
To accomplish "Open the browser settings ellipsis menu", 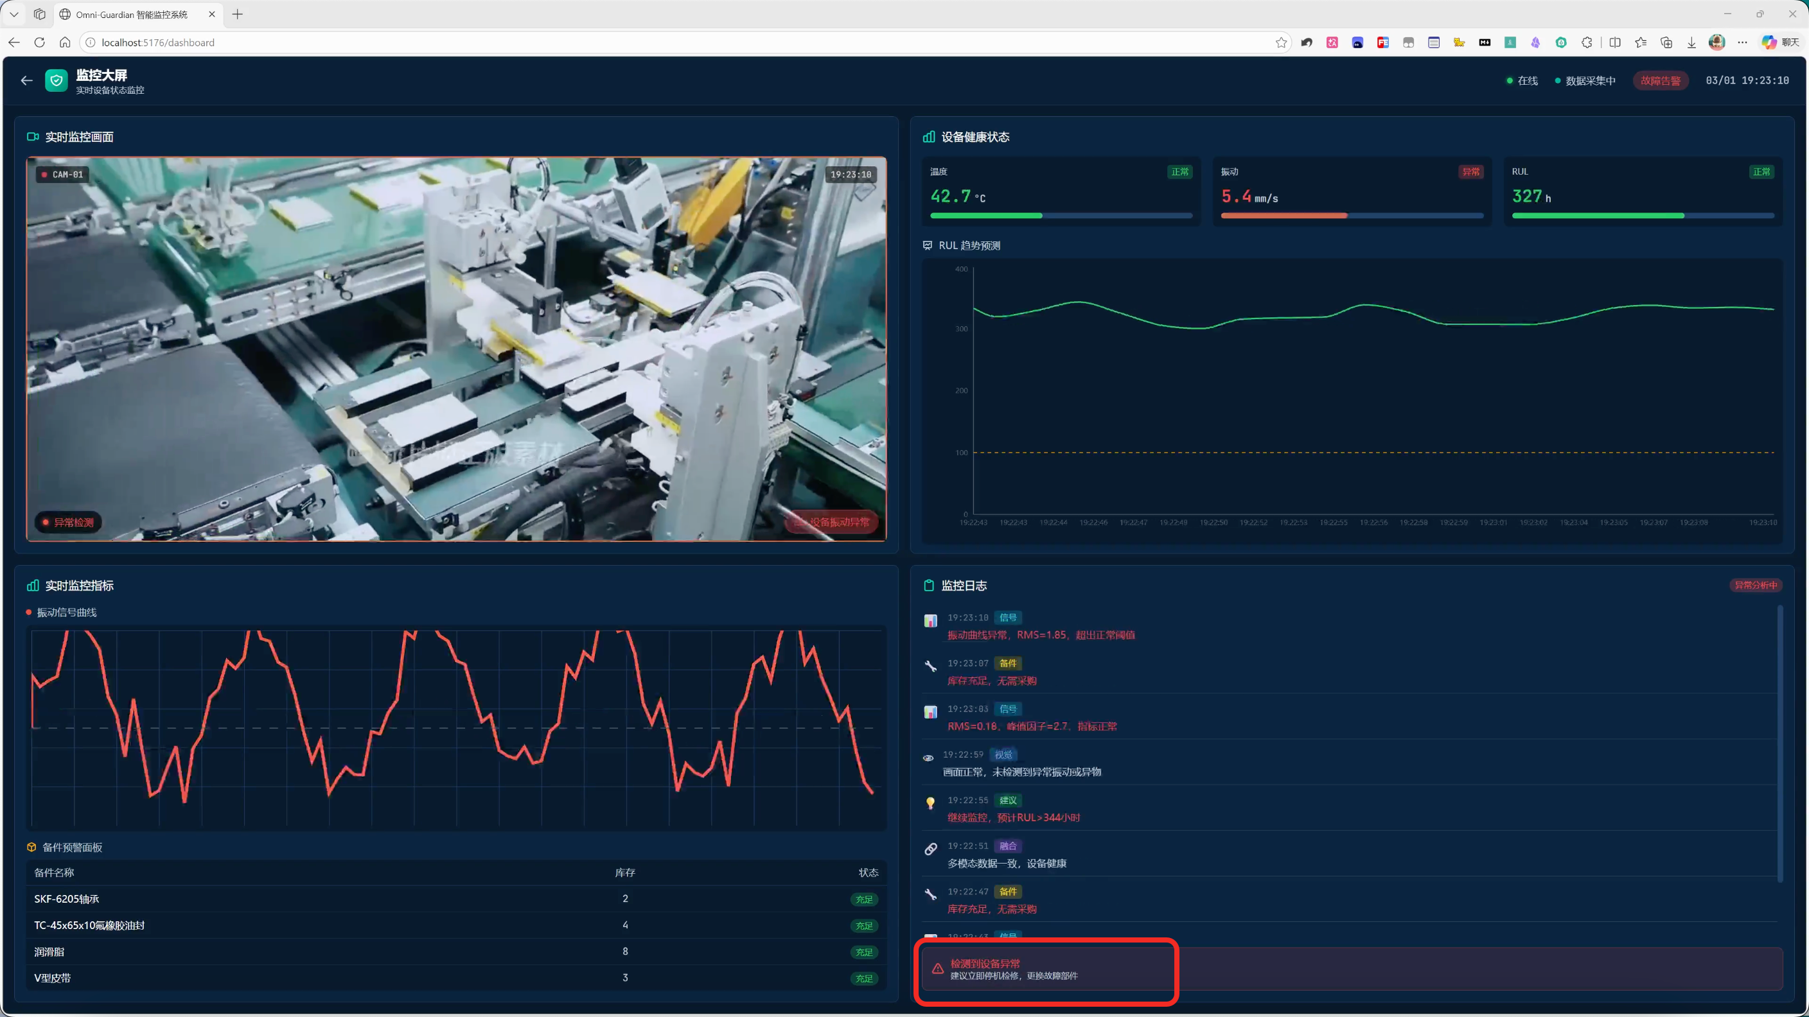I will (x=1742, y=42).
